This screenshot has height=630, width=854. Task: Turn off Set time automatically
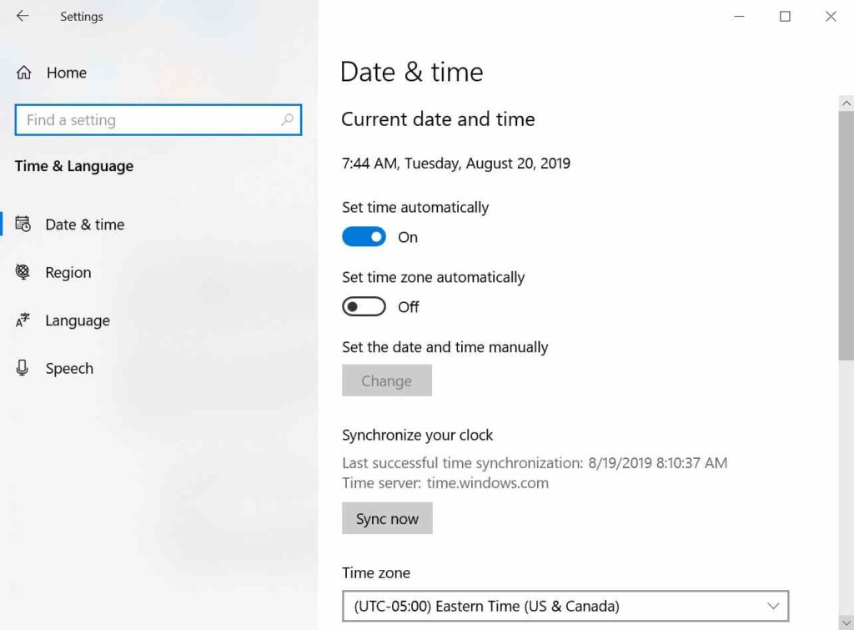(364, 237)
